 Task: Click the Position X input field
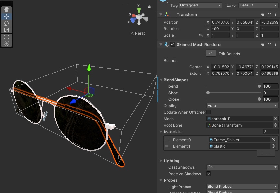[x=220, y=22]
